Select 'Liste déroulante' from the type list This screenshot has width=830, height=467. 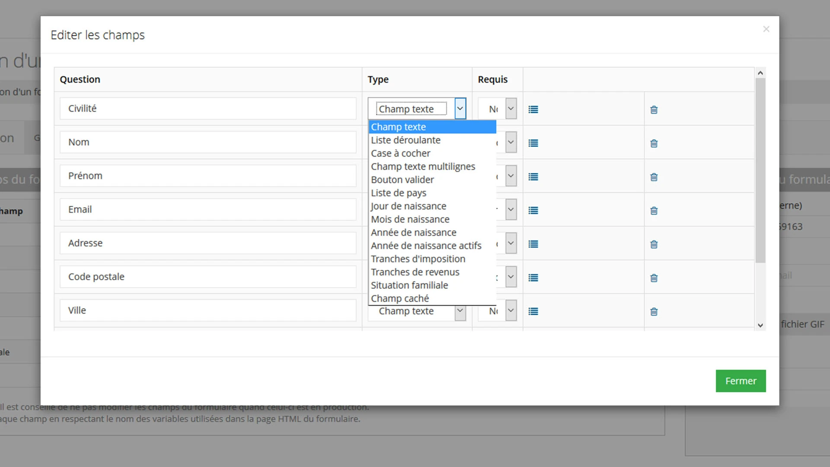click(x=405, y=140)
